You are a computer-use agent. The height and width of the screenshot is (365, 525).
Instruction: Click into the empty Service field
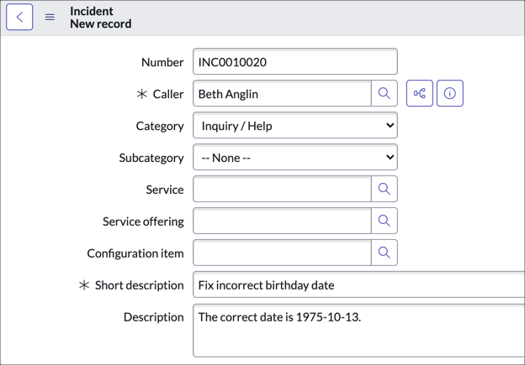pos(282,190)
